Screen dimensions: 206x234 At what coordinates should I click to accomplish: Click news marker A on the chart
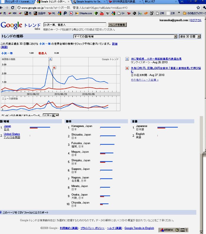[50, 59]
